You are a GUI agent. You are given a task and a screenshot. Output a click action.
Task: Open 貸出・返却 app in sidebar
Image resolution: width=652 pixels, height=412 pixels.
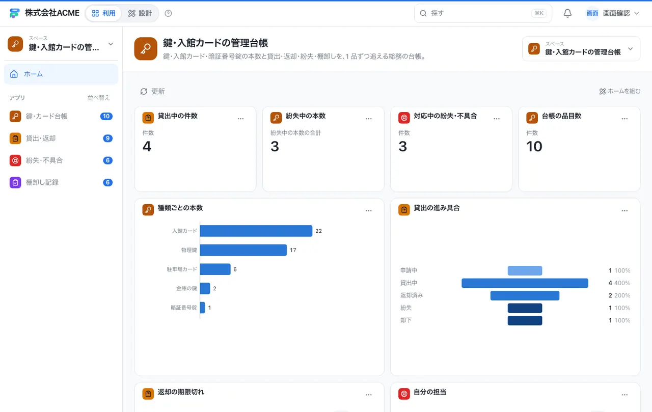[x=61, y=138]
